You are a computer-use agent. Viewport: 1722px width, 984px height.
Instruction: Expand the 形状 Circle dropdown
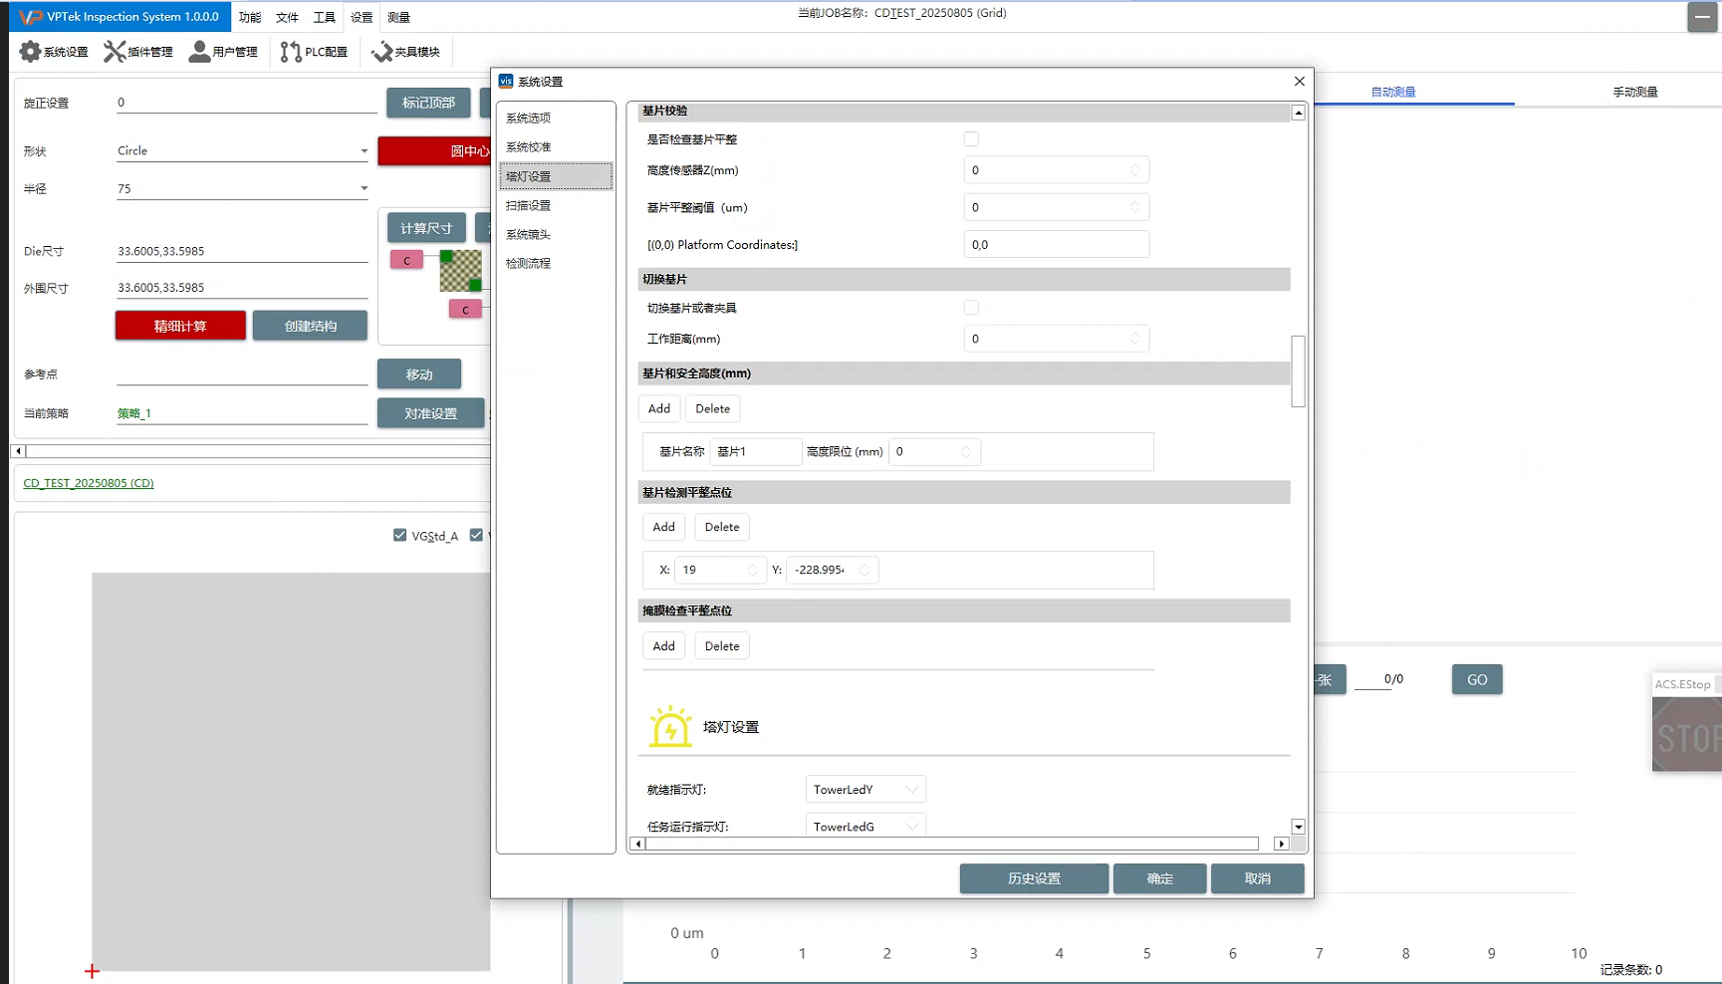tap(364, 151)
